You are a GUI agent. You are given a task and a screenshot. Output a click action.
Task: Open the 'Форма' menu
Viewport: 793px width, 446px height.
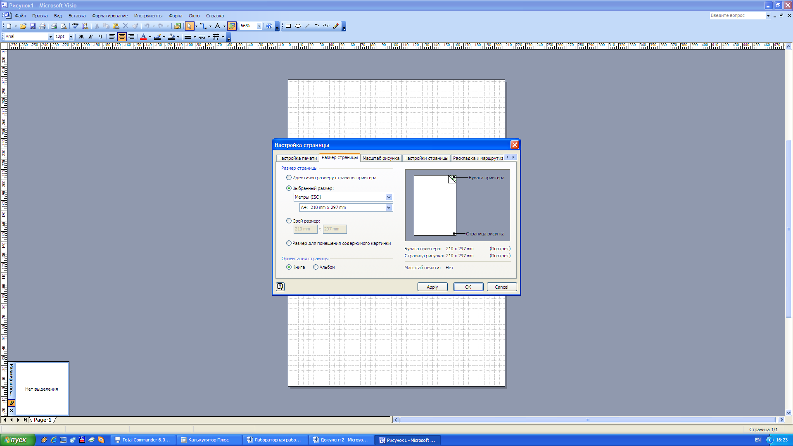tap(175, 16)
